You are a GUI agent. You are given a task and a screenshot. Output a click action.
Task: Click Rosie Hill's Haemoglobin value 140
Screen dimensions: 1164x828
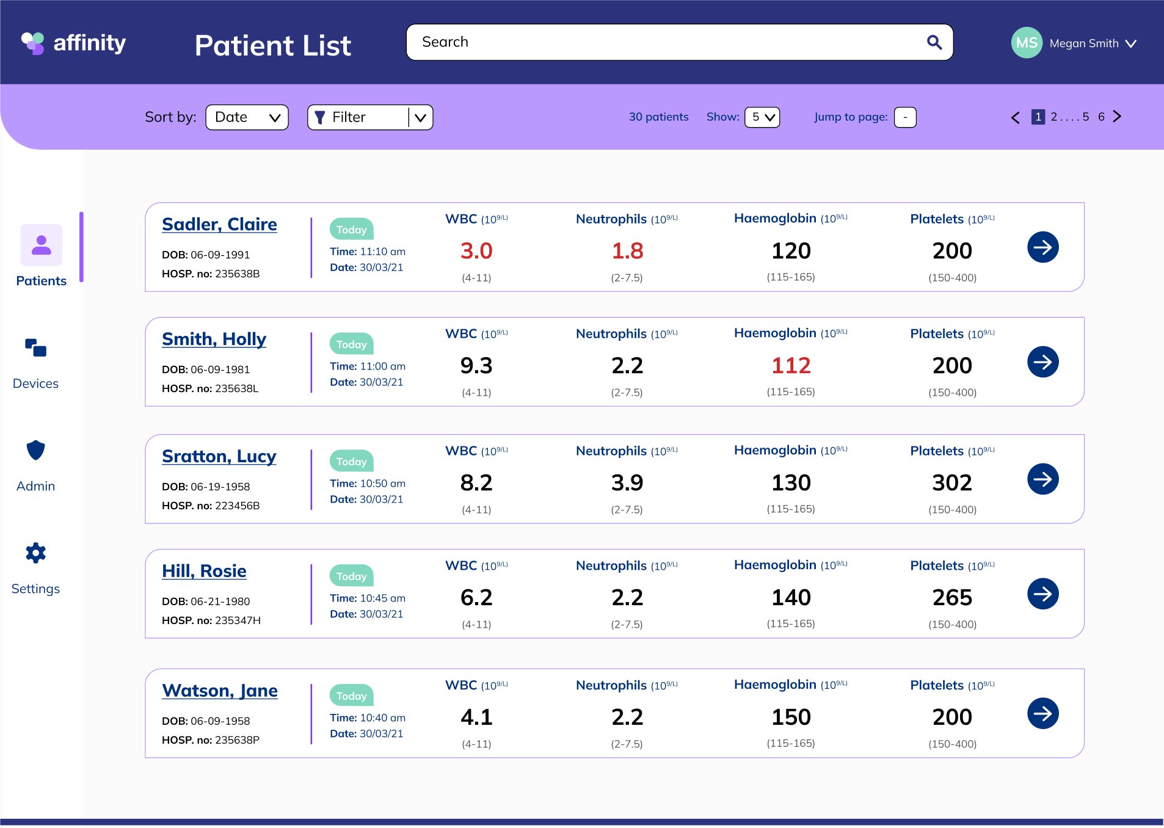tap(791, 598)
